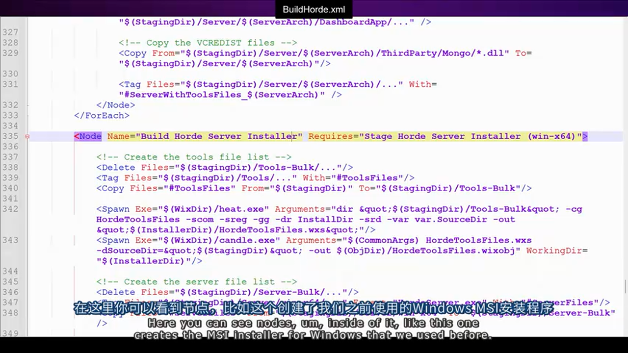Click the Create the server file list comment
This screenshot has height=353, width=628.
(x=196, y=281)
